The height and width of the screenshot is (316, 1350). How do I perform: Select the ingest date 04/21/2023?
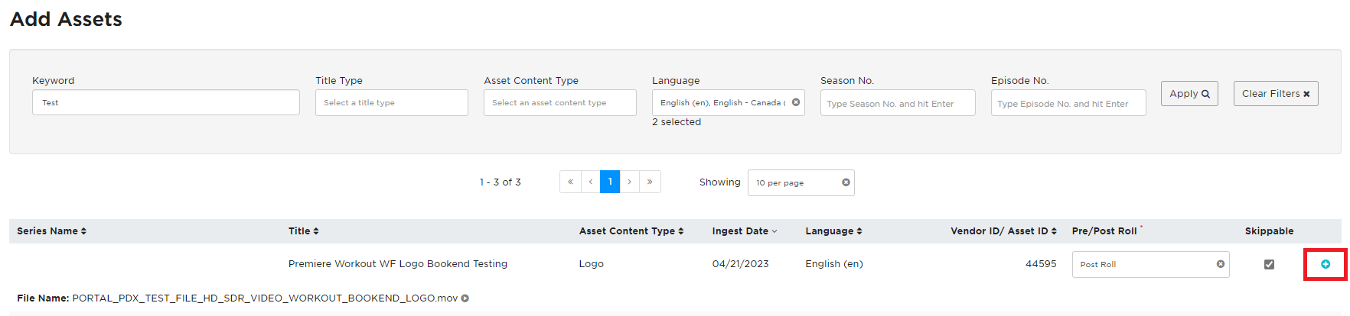(x=740, y=264)
